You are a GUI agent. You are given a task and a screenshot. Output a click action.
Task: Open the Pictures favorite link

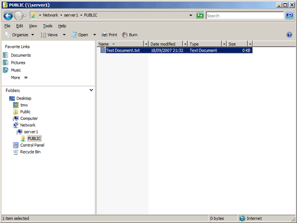pos(18,63)
